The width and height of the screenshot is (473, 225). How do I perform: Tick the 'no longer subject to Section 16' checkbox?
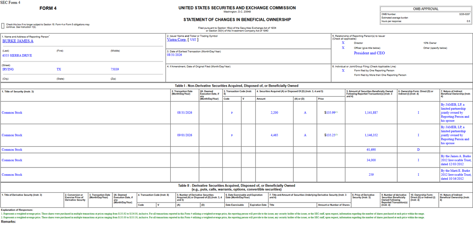click(x=3, y=26)
